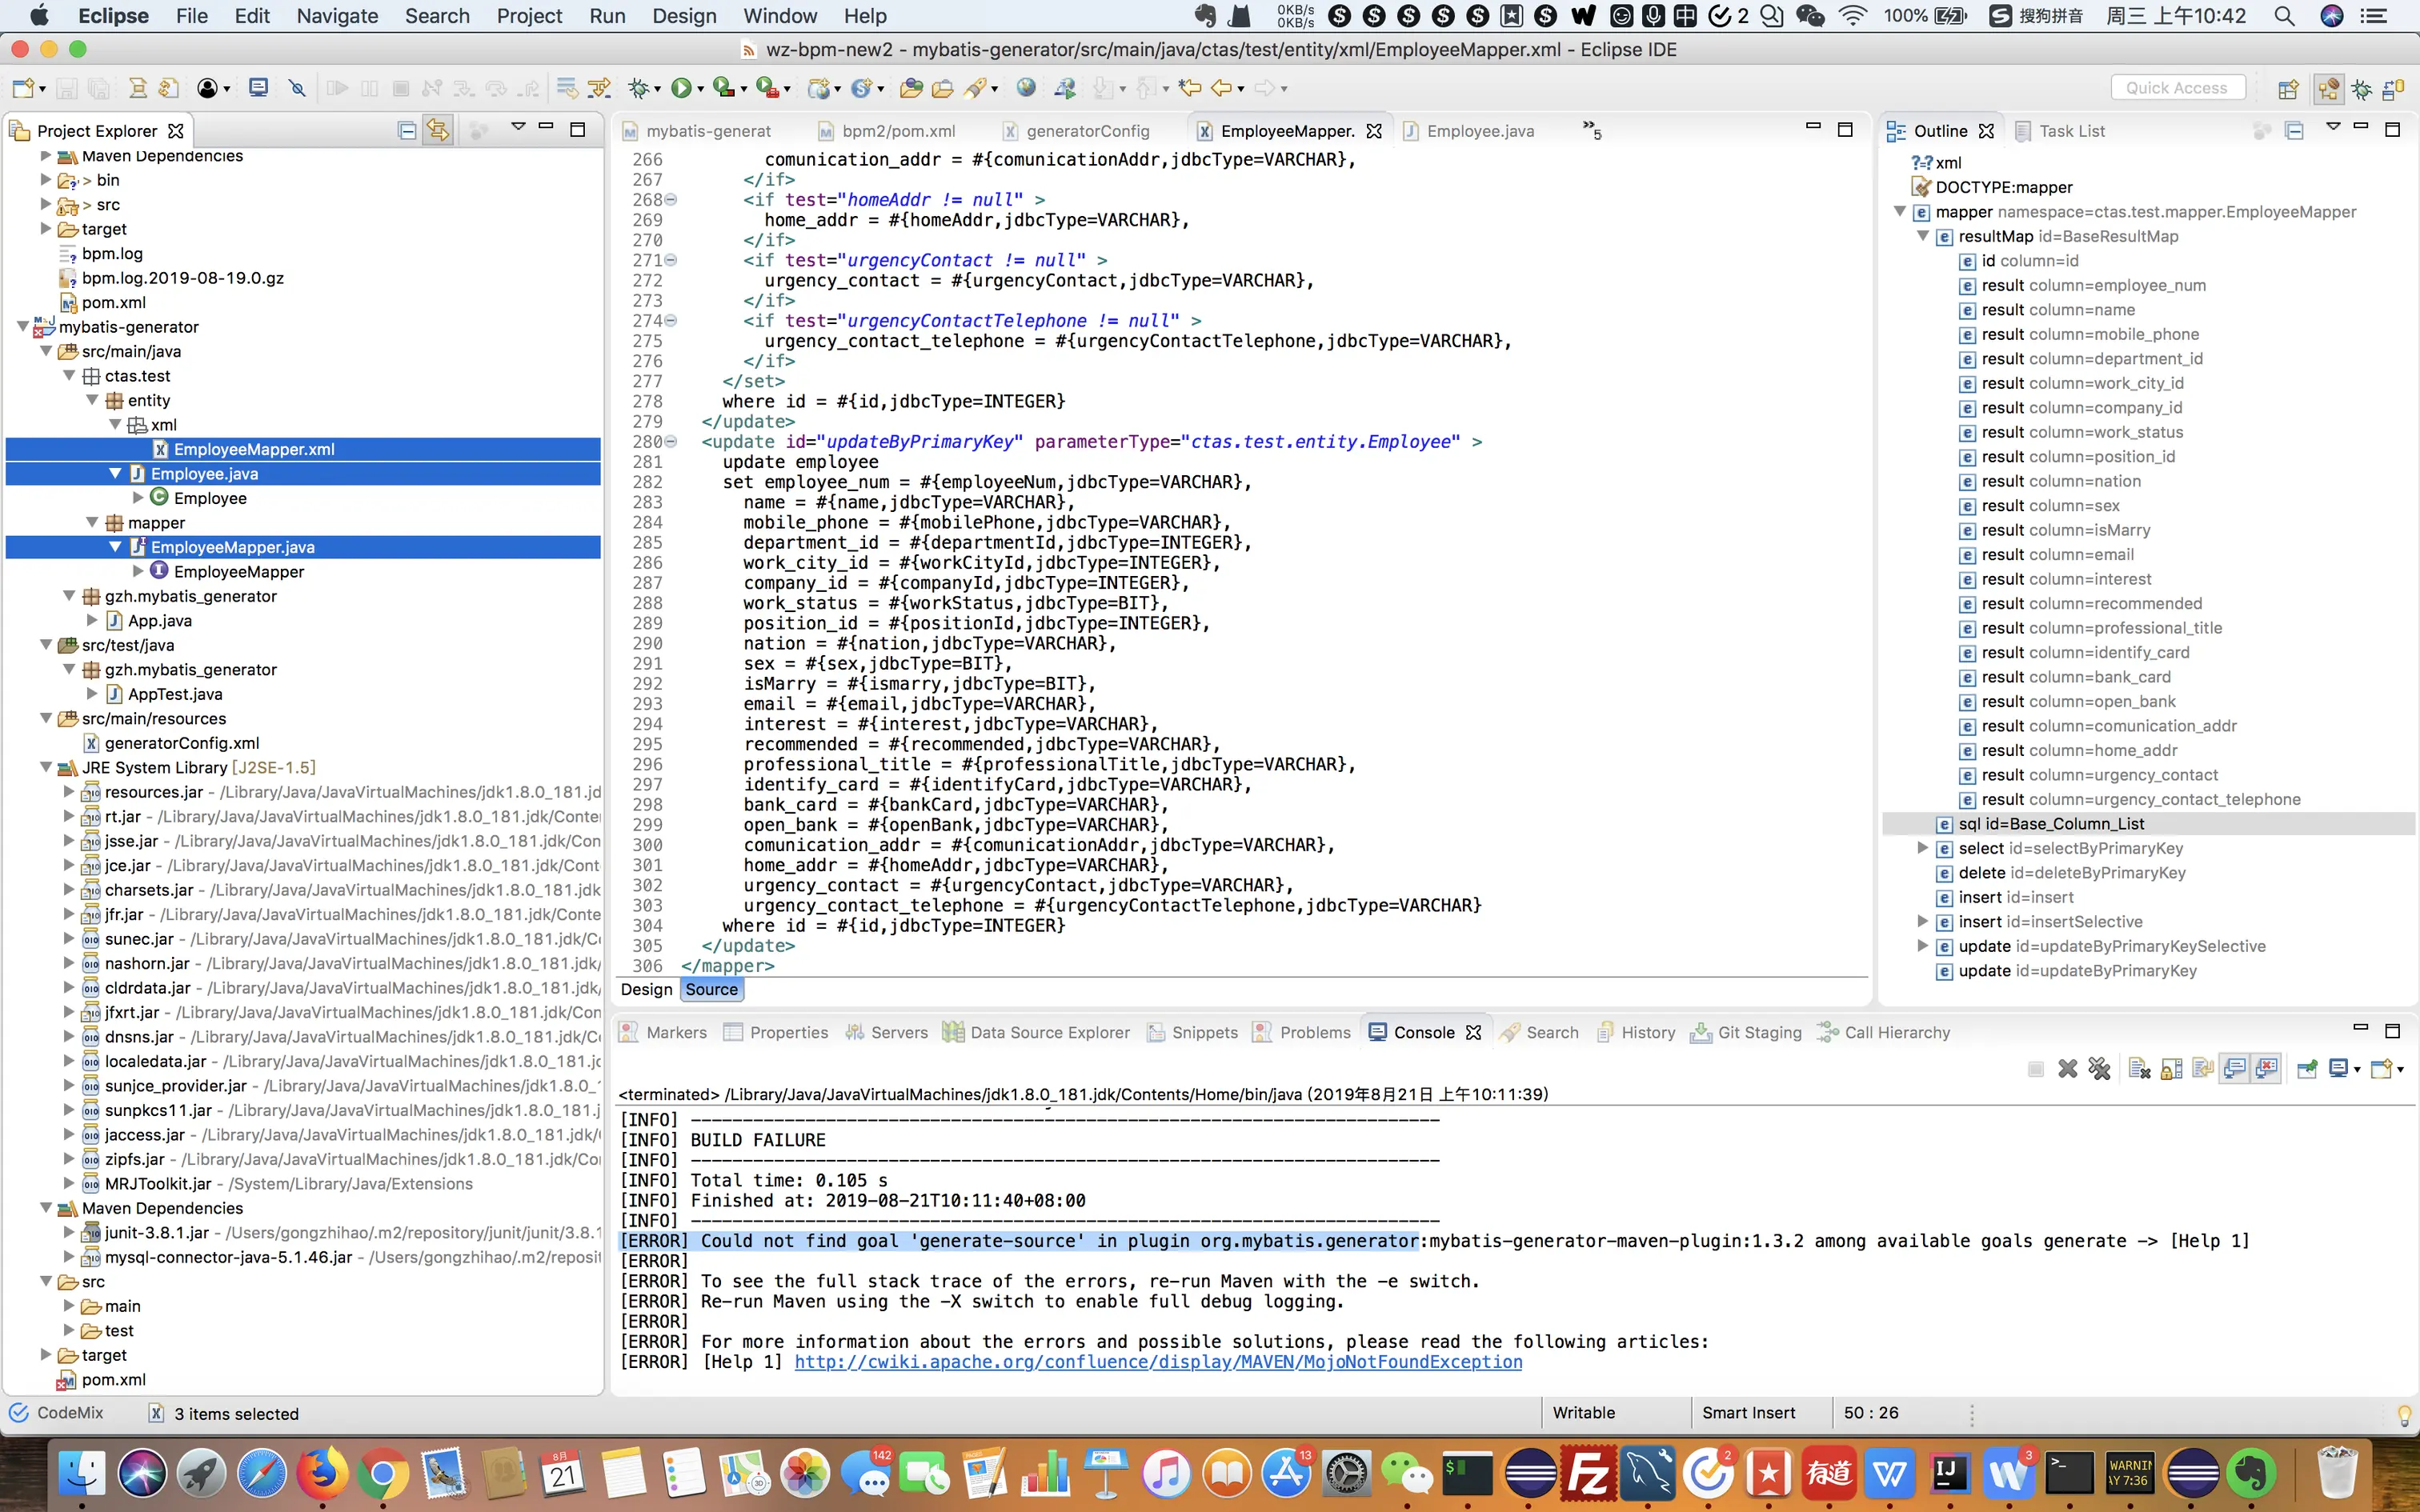2420x1512 pixels.
Task: Click Remove All Terminated Launches icon
Action: 2099,1069
